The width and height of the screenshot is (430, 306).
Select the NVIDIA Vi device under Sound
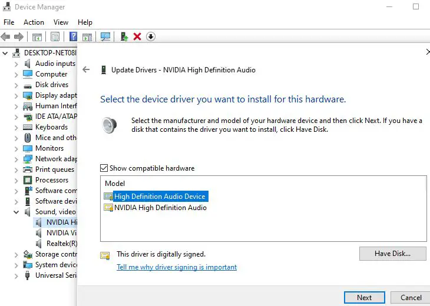pyautogui.click(x=61, y=233)
